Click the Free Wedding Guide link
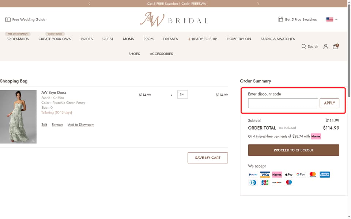This screenshot has width=351, height=219. pos(29,19)
